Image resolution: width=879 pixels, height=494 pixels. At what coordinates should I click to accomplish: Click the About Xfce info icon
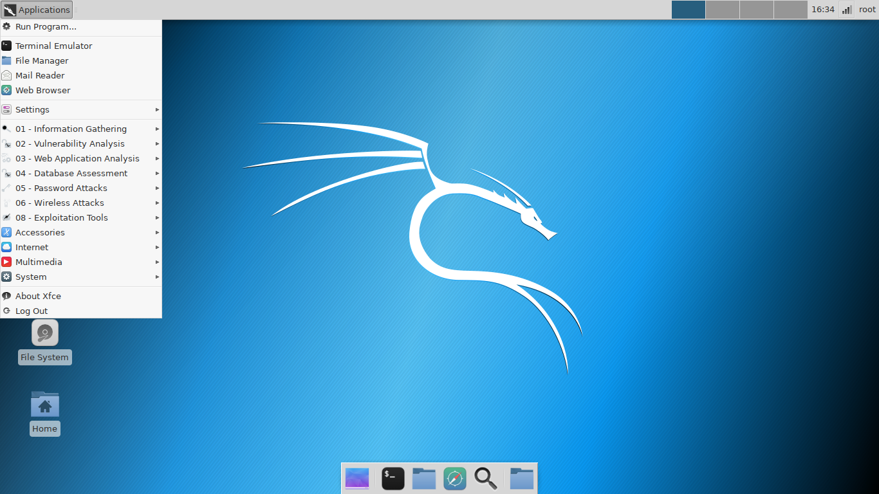click(x=6, y=296)
